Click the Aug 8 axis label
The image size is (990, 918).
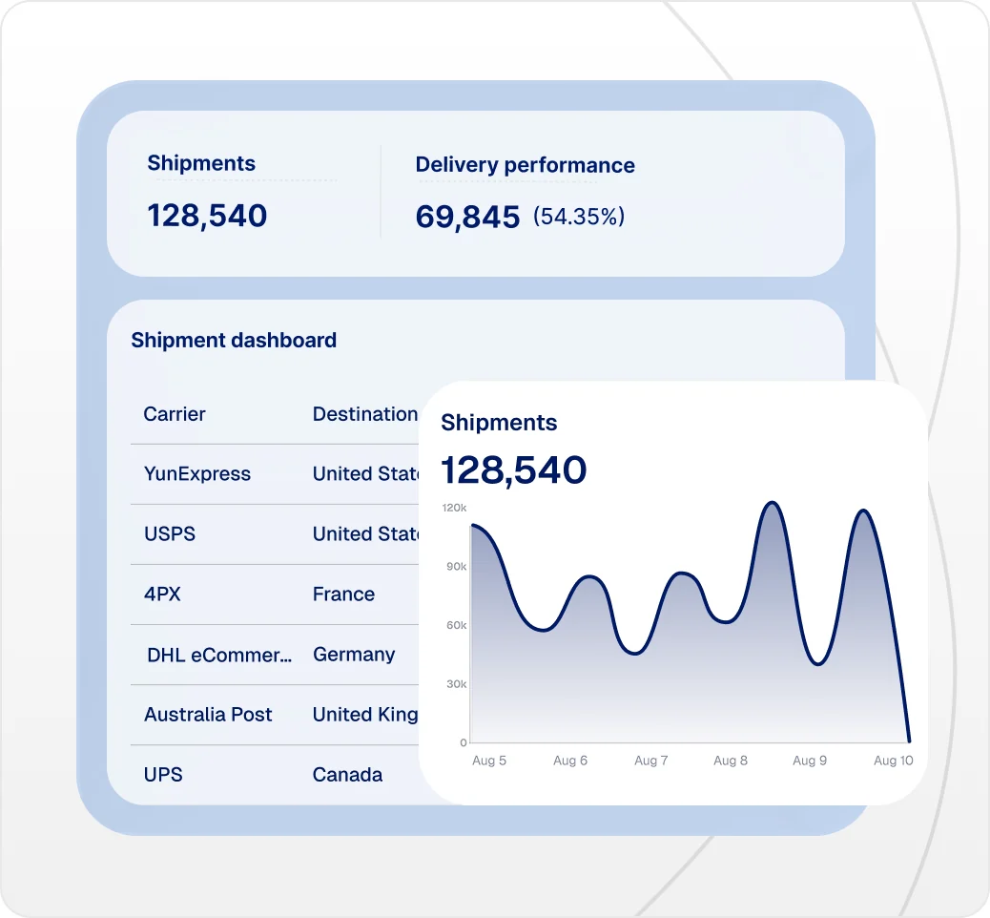point(731,761)
